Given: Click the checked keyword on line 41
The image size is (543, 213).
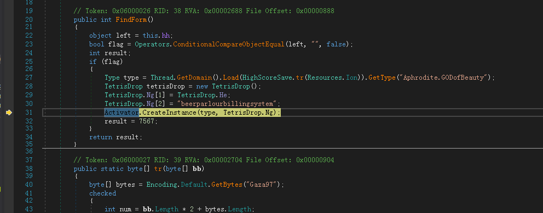Looking at the screenshot, I should [103, 193].
